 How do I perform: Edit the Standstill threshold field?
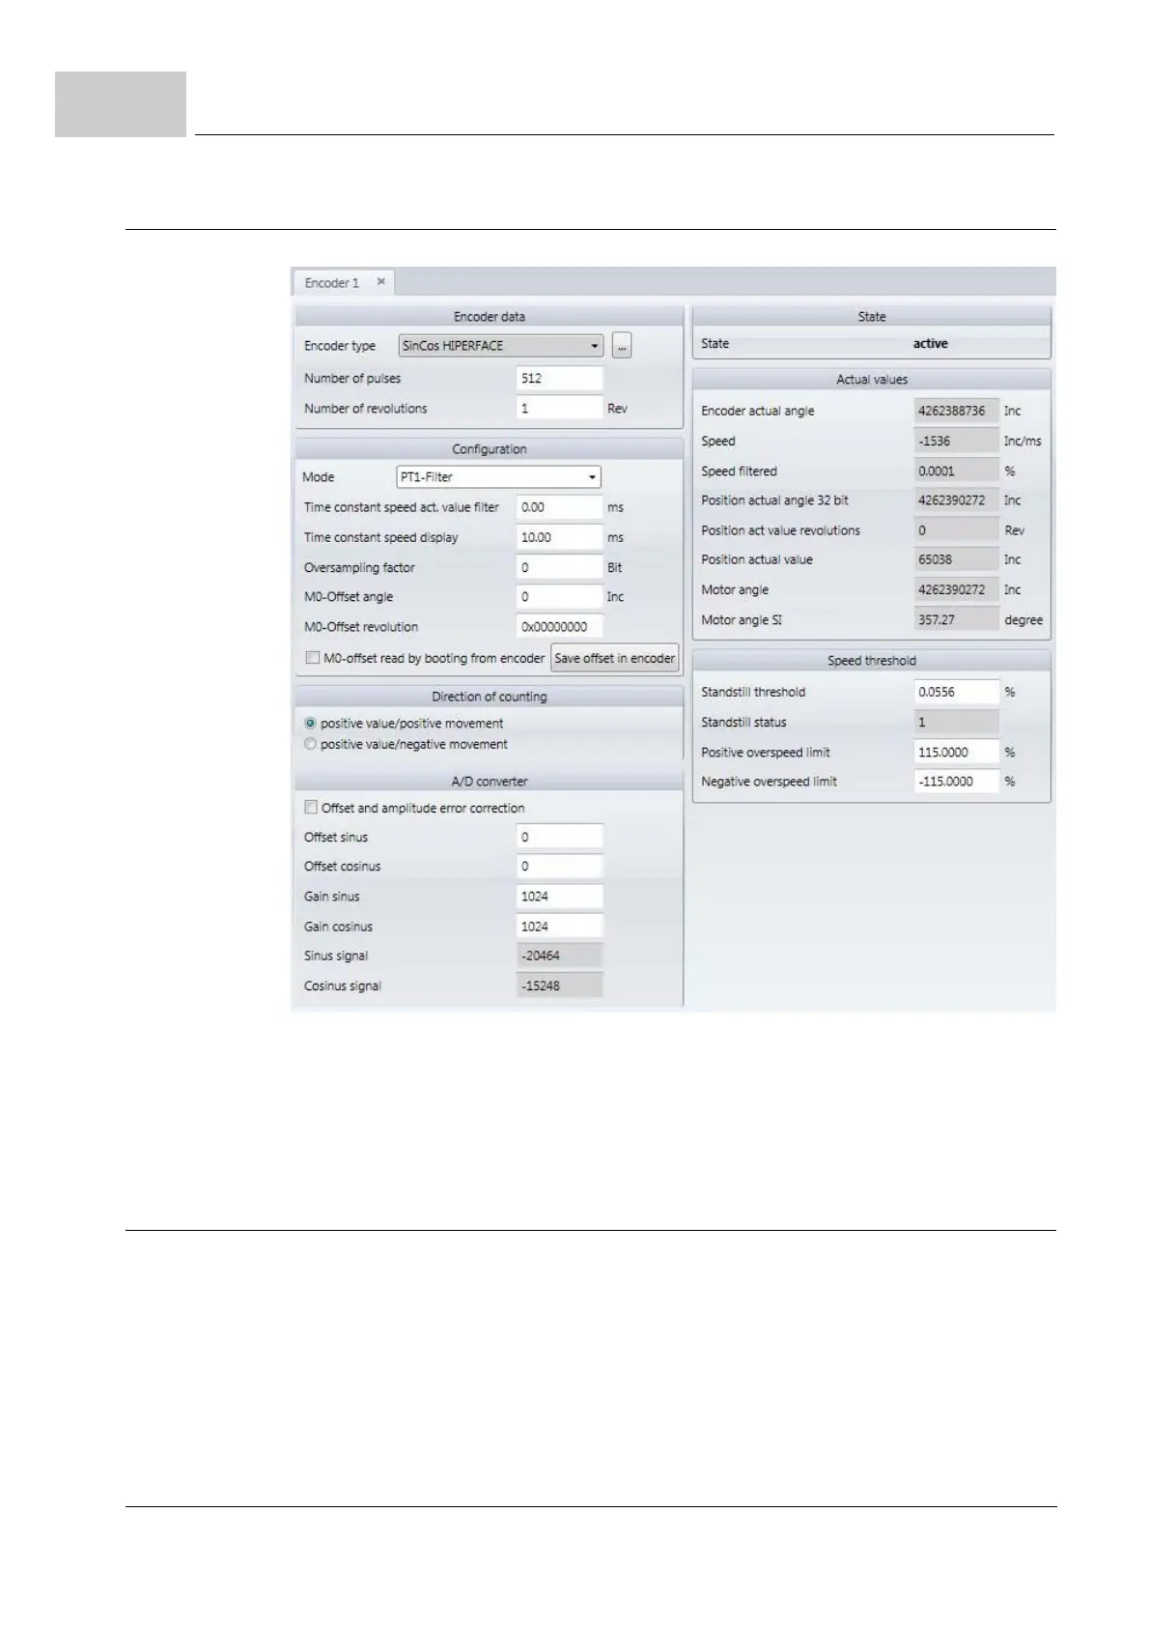tap(957, 692)
